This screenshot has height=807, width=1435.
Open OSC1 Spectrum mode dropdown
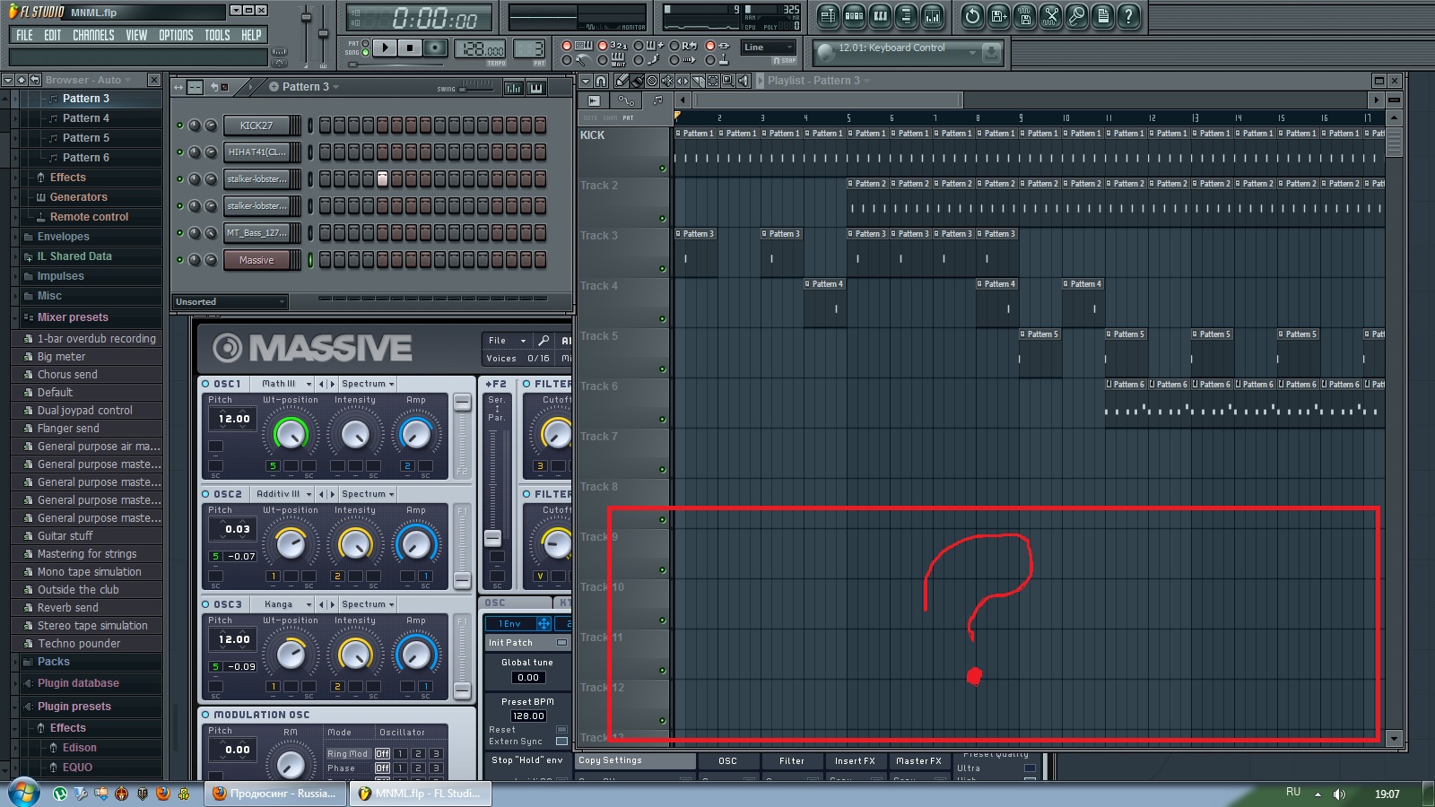(x=368, y=384)
